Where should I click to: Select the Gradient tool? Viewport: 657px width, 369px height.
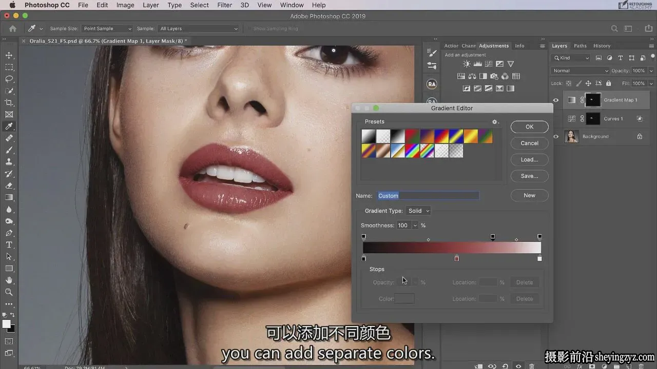click(9, 197)
